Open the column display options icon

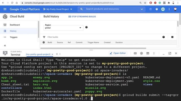[x=172, y=37]
